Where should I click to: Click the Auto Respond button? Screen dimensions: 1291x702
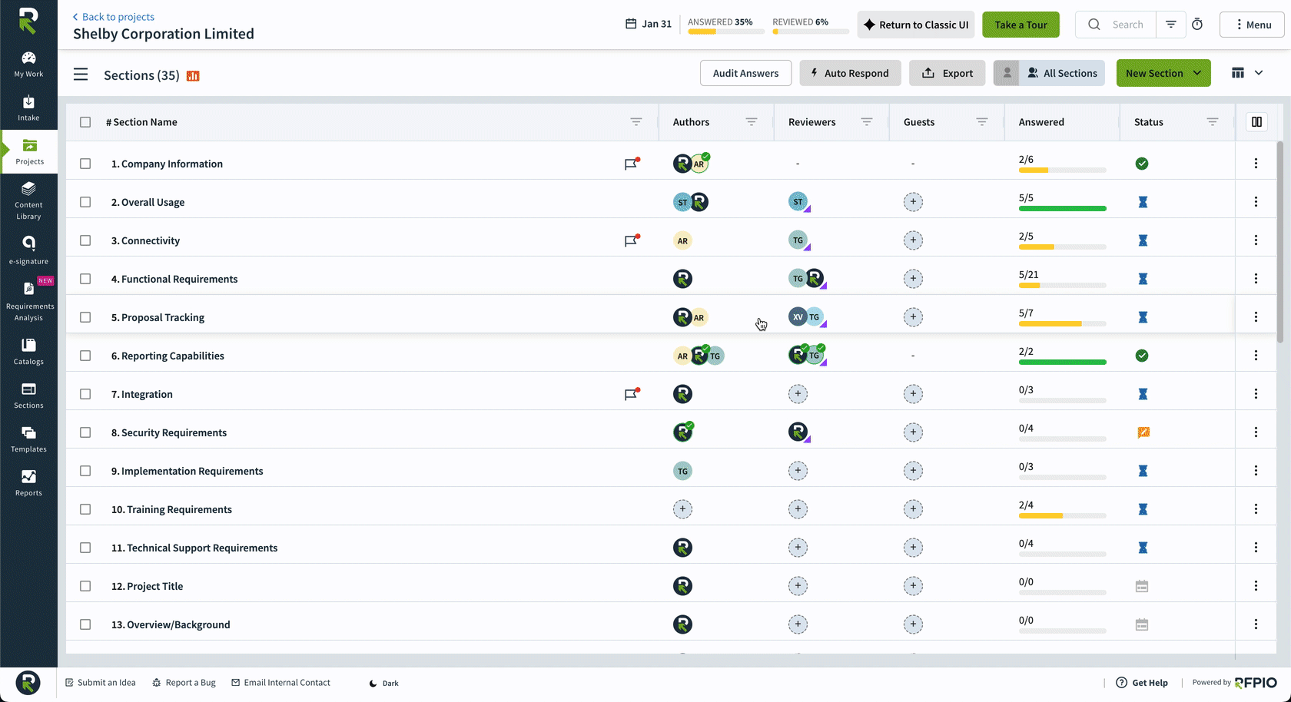pos(850,73)
